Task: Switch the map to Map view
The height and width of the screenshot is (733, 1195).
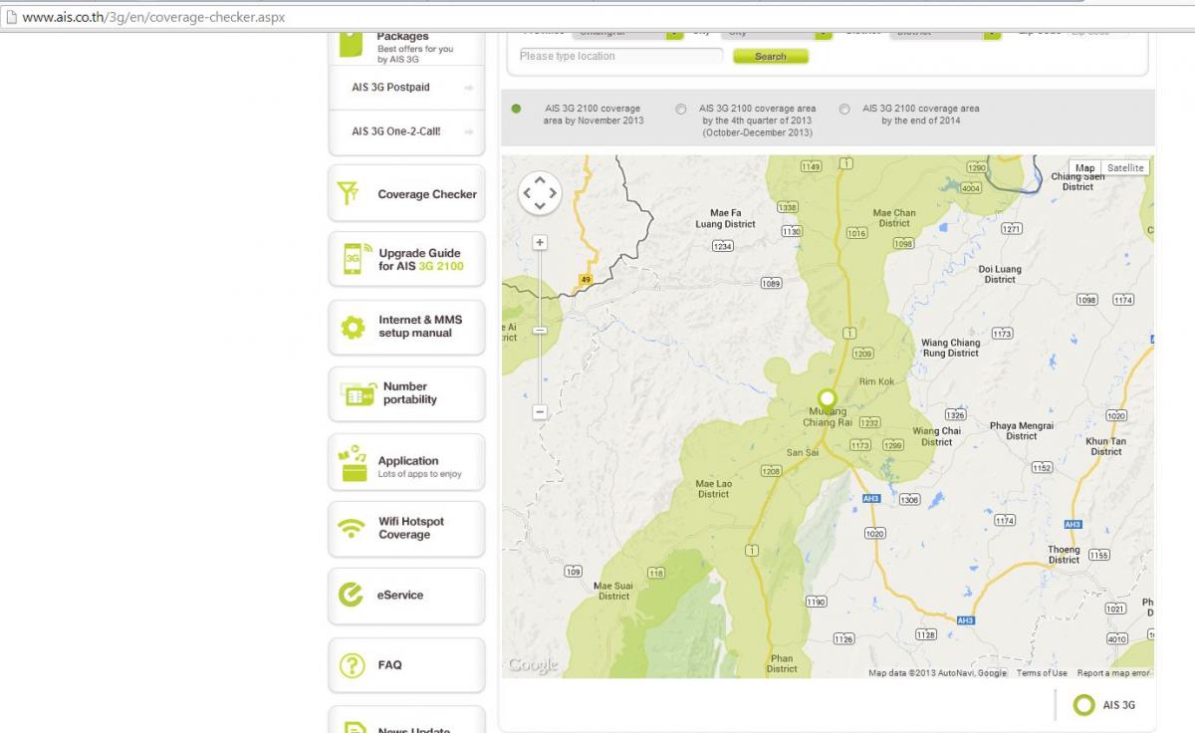Action: pos(1084,167)
